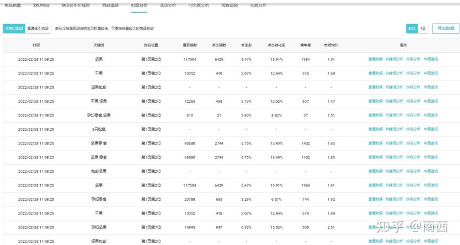
Task: View 查看数据 for 孕妇零食 坚果 row
Action: [375, 115]
